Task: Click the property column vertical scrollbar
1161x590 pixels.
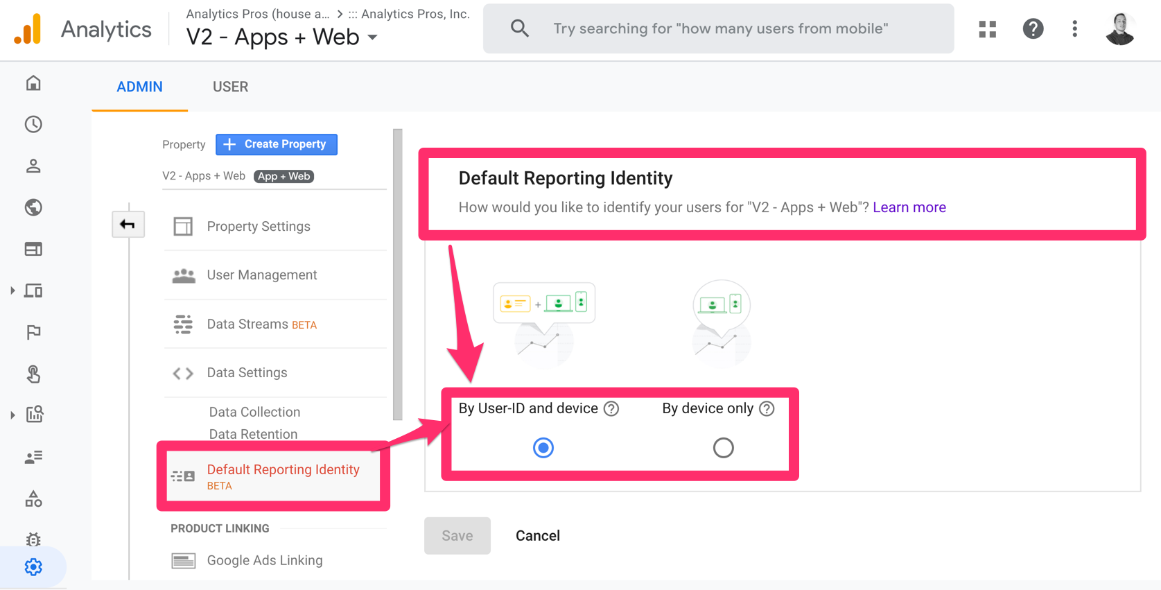Action: [397, 275]
